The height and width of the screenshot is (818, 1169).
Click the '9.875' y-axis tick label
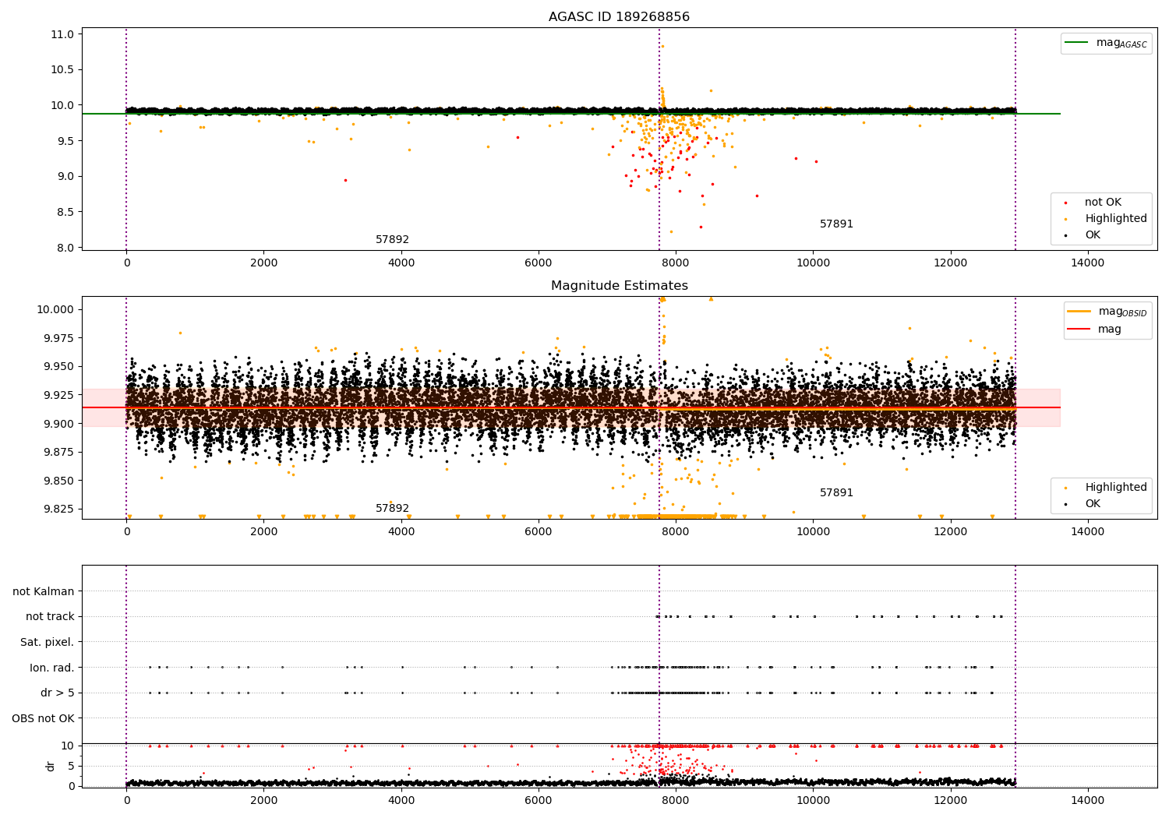59,452
